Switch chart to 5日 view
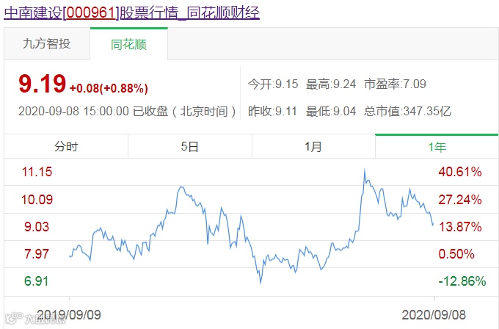The image size is (499, 329). click(189, 146)
